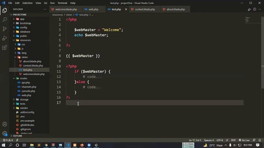Open Firefox from the taskbar
This screenshot has height=148, width=264.
coord(82,145)
